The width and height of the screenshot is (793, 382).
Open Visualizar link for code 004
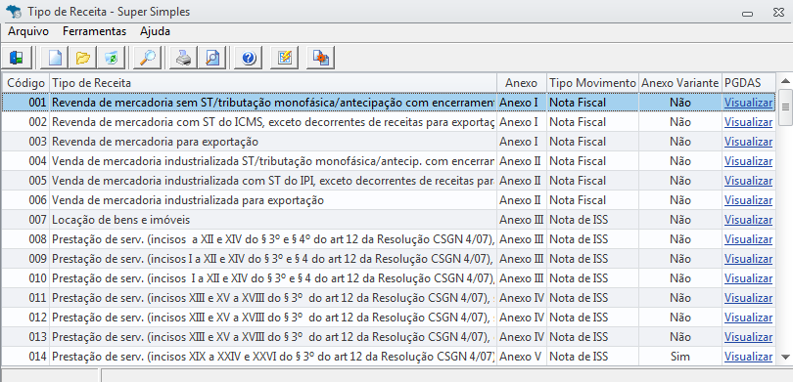(x=748, y=161)
